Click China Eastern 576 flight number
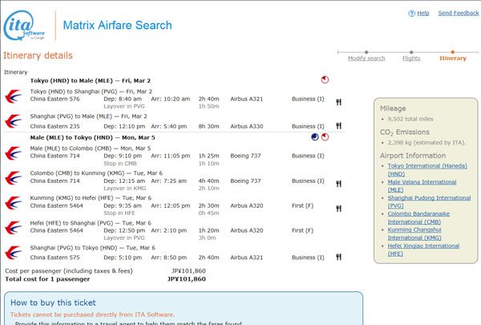The width and height of the screenshot is (481, 325). coord(55,99)
